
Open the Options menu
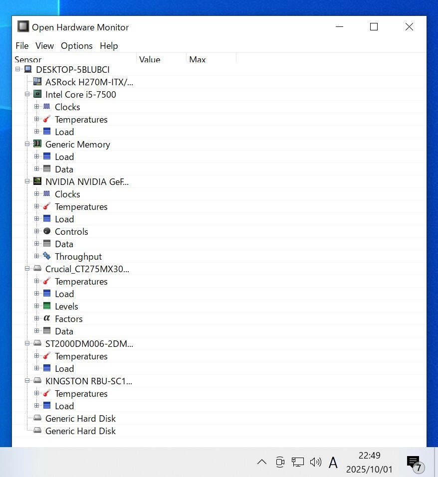[x=77, y=46]
